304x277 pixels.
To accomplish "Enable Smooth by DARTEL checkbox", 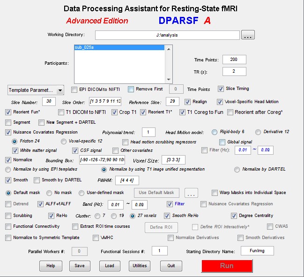I will point(37,180).
